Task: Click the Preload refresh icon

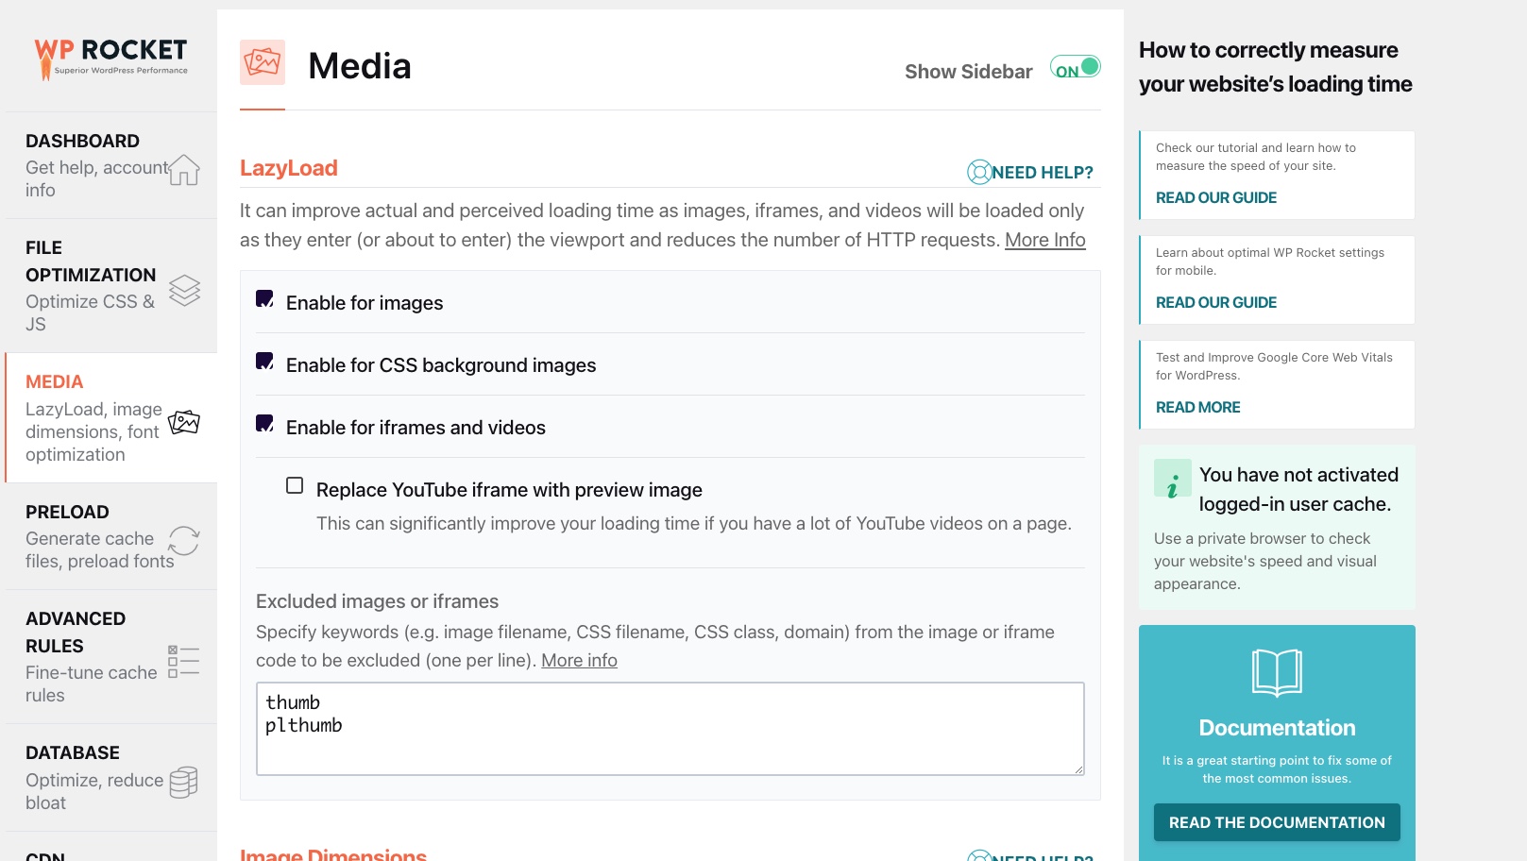Action: pyautogui.click(x=185, y=540)
